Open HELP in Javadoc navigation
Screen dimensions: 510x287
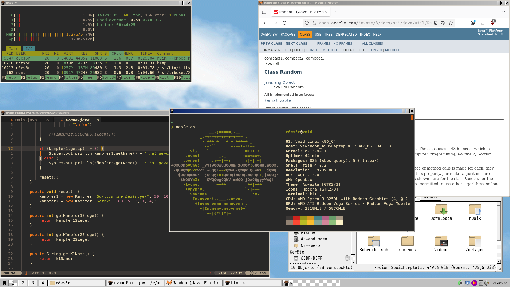point(377,35)
